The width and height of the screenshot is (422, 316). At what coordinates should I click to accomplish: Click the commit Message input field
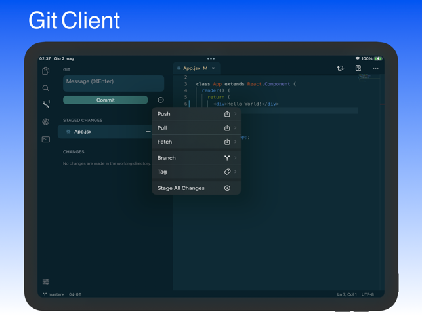tap(114, 83)
